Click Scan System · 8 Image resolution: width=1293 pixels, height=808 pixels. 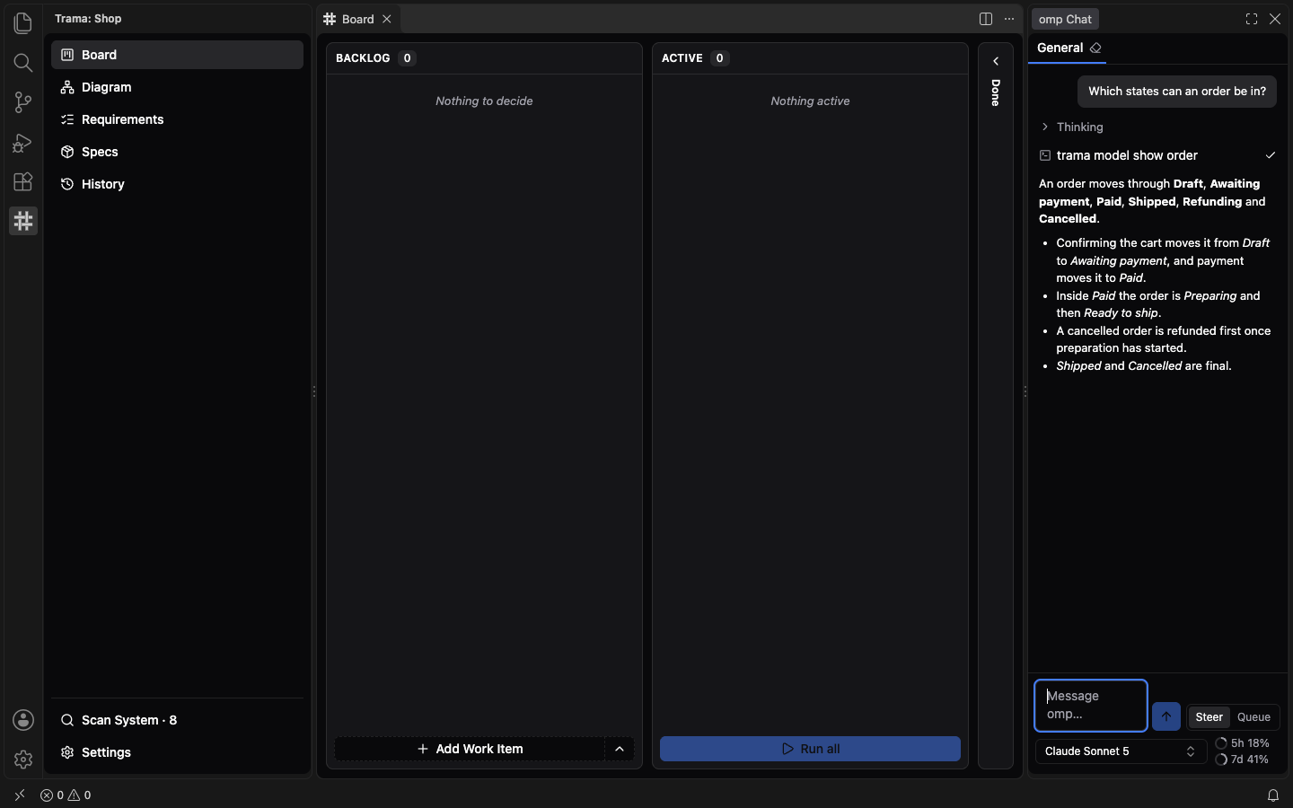coord(177,720)
